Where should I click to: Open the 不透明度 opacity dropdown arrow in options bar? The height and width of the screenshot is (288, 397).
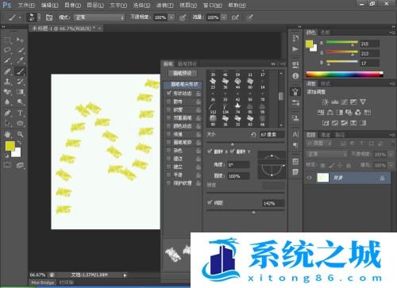click(x=172, y=17)
